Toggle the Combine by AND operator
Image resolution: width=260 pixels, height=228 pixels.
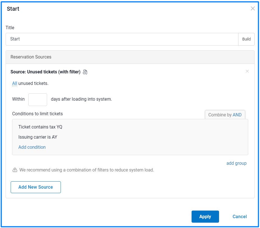(237, 115)
